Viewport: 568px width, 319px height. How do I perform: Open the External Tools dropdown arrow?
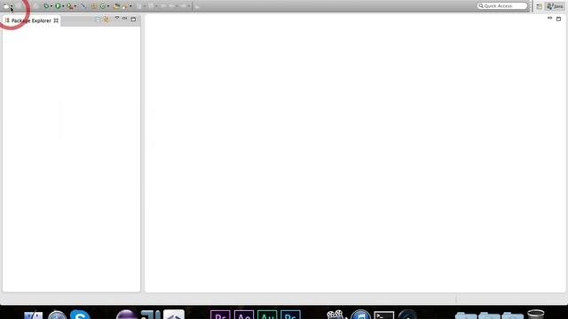(x=75, y=6)
